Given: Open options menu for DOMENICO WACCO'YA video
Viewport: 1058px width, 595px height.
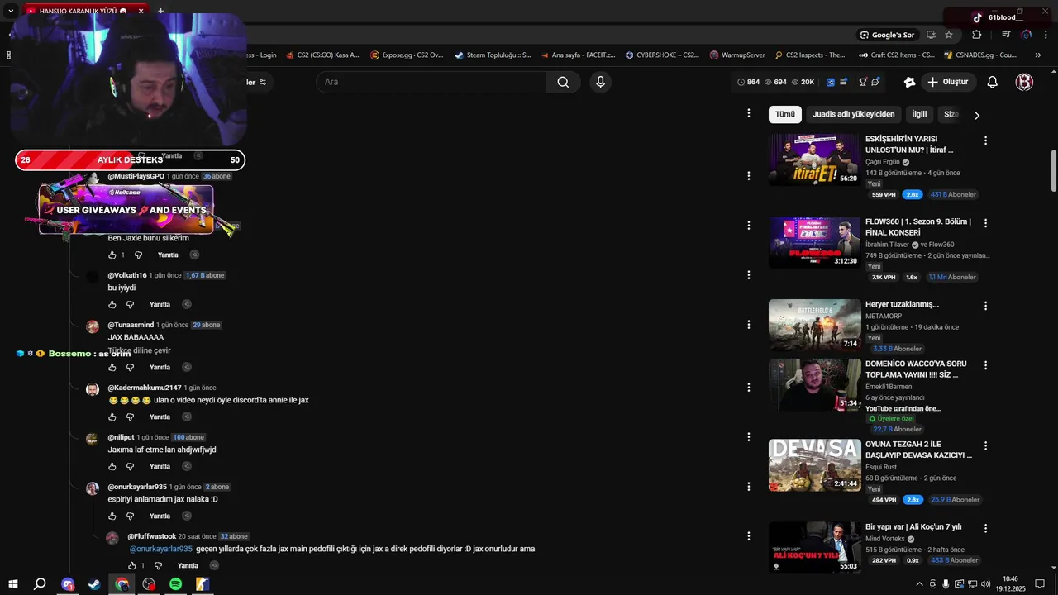Looking at the screenshot, I should click(985, 365).
